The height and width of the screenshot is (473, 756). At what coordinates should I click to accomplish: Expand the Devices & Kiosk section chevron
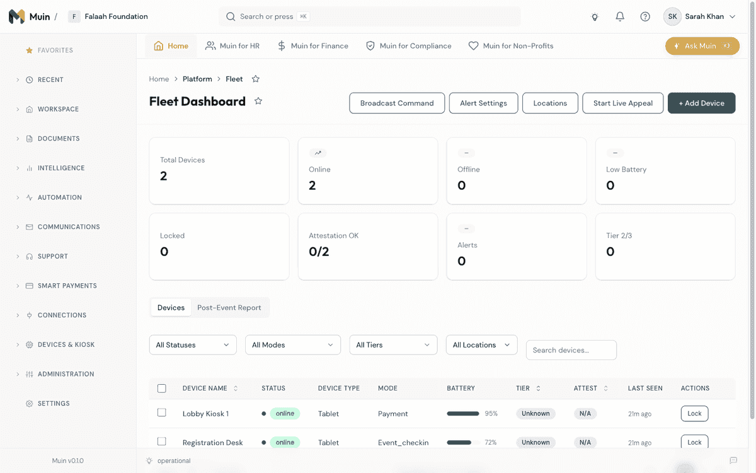tap(18, 345)
